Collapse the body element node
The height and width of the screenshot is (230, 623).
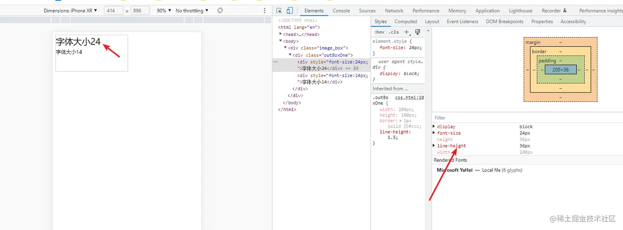281,41
